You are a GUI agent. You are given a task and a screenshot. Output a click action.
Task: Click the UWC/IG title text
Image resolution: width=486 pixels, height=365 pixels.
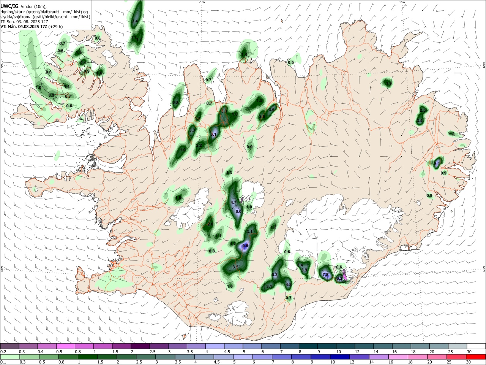tap(9, 6)
